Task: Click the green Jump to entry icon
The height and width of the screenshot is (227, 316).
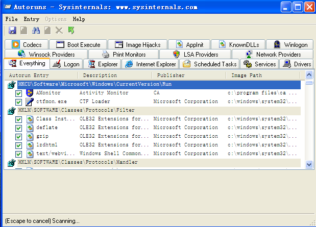Action: tap(71, 31)
